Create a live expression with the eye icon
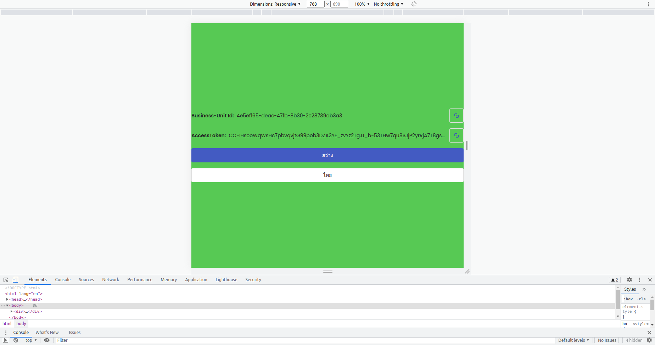 pos(47,340)
